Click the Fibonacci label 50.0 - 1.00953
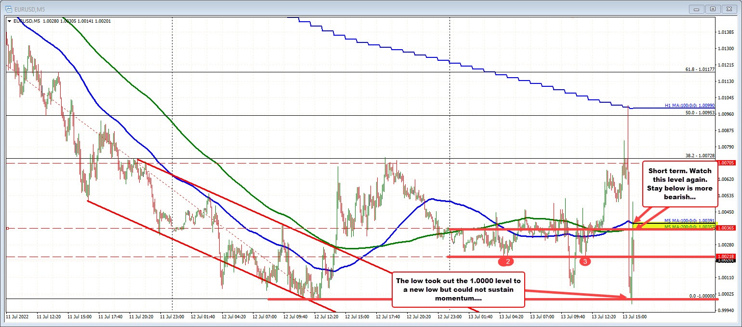 click(x=700, y=113)
